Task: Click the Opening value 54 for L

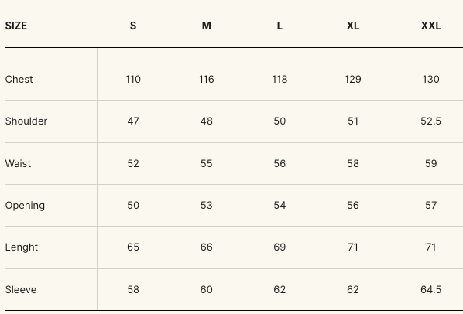Action: 280,206
